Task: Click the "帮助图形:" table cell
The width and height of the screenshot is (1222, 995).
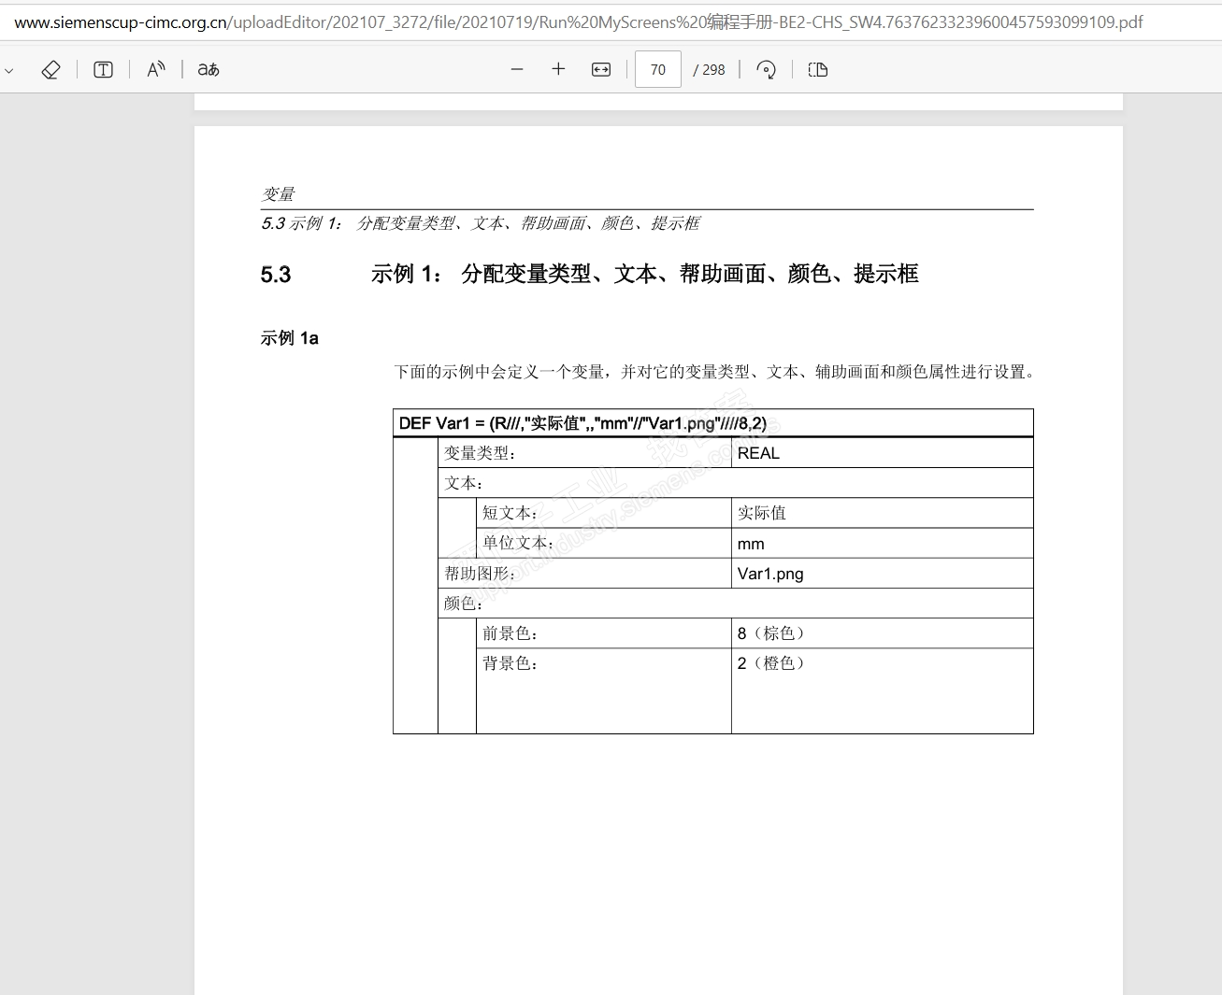Action: pyautogui.click(x=585, y=573)
